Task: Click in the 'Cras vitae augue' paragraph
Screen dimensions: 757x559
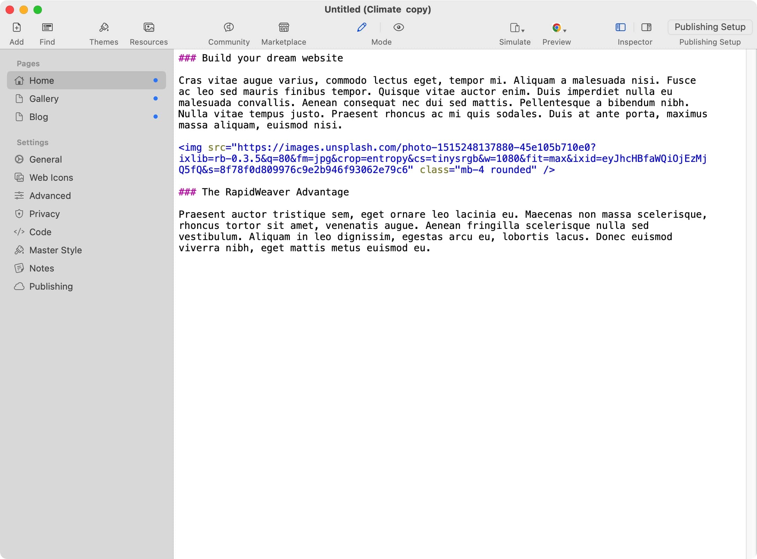Action: (443, 103)
